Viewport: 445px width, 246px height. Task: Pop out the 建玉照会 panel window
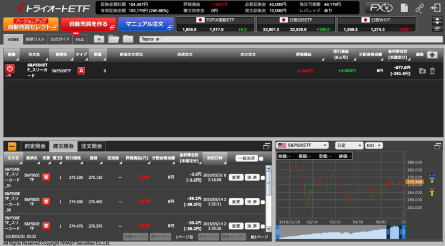click(x=266, y=146)
